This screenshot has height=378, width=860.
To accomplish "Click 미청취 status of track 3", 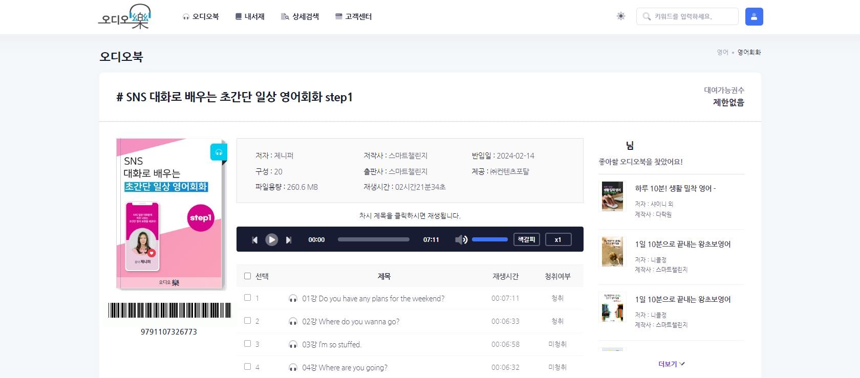I will pos(557,344).
